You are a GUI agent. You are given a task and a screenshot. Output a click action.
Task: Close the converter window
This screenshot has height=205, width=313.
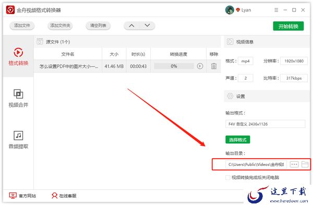[x=303, y=10]
